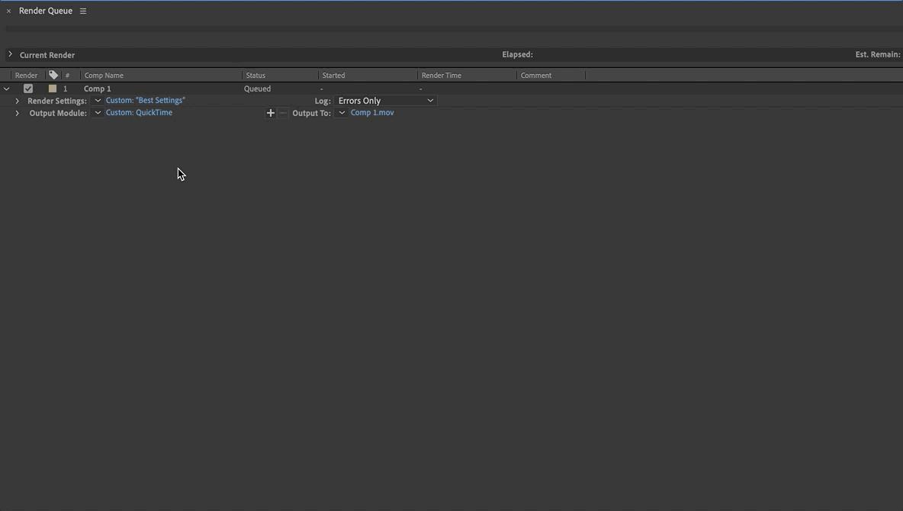The height and width of the screenshot is (511, 903).
Task: Open Custom: "Best Settings" render settings link
Action: pyautogui.click(x=146, y=100)
